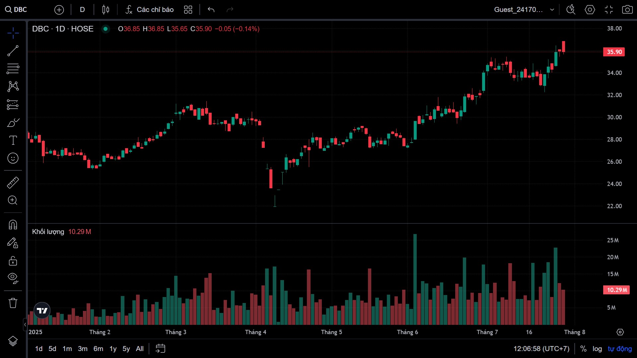Select the trend line drawing tool
Screen dimensions: 637x358
tap(13, 51)
